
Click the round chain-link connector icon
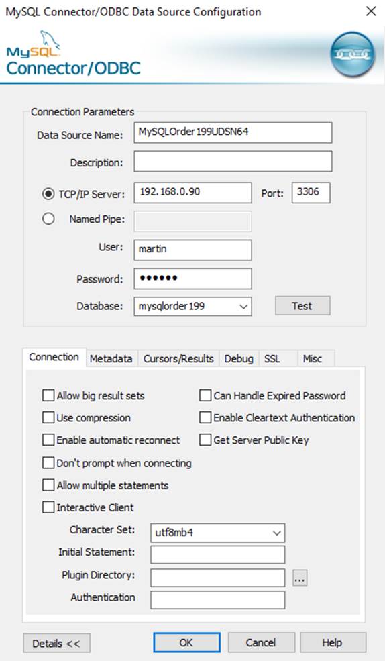point(352,54)
